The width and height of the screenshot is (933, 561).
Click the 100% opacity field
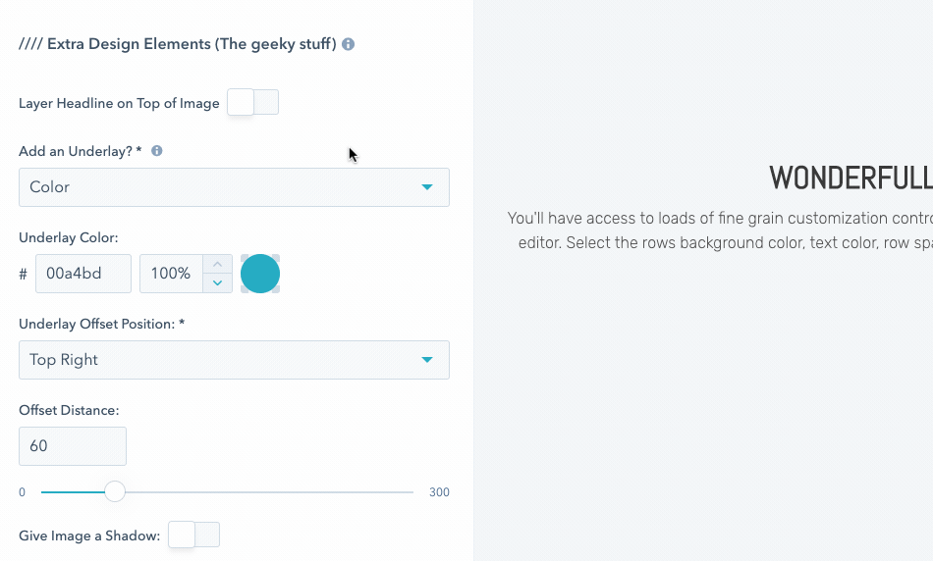(171, 274)
